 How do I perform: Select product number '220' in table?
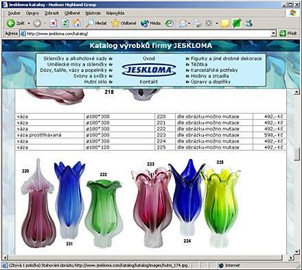[x=161, y=116]
